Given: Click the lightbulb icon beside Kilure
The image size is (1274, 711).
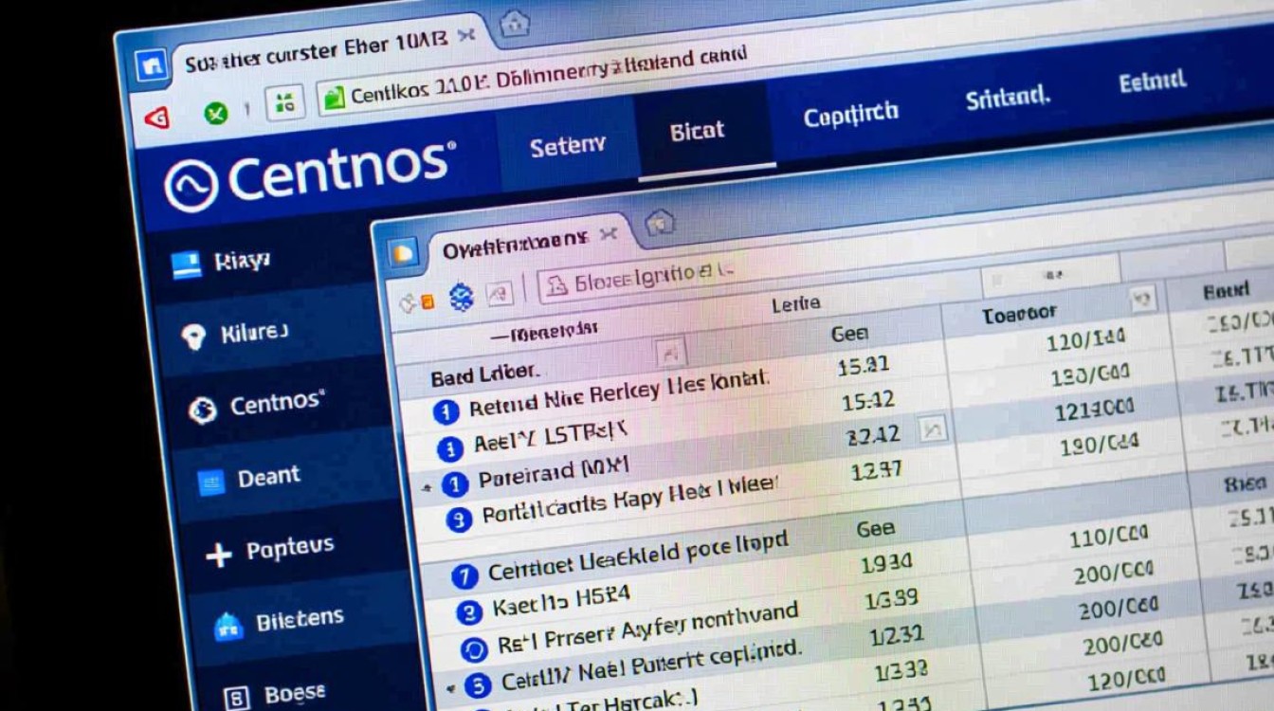Looking at the screenshot, I should 193,337.
